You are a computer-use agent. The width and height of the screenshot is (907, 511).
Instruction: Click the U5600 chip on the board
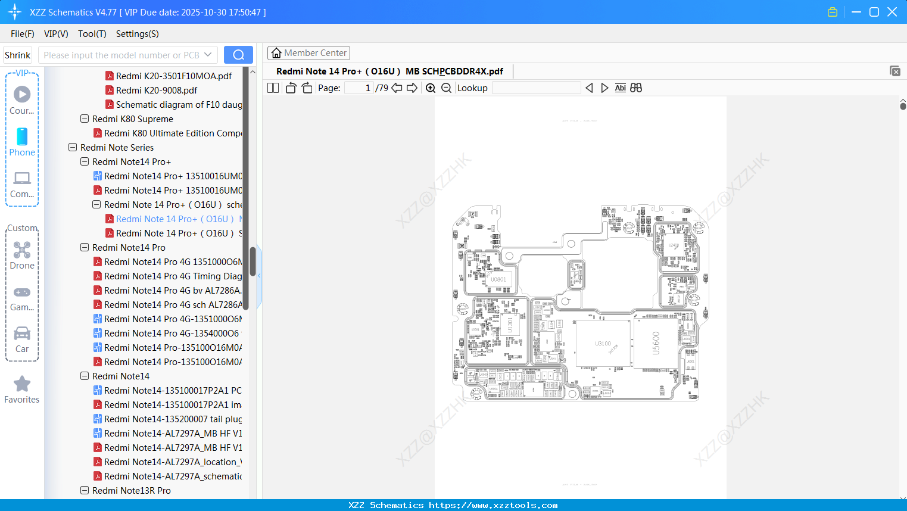click(x=656, y=344)
